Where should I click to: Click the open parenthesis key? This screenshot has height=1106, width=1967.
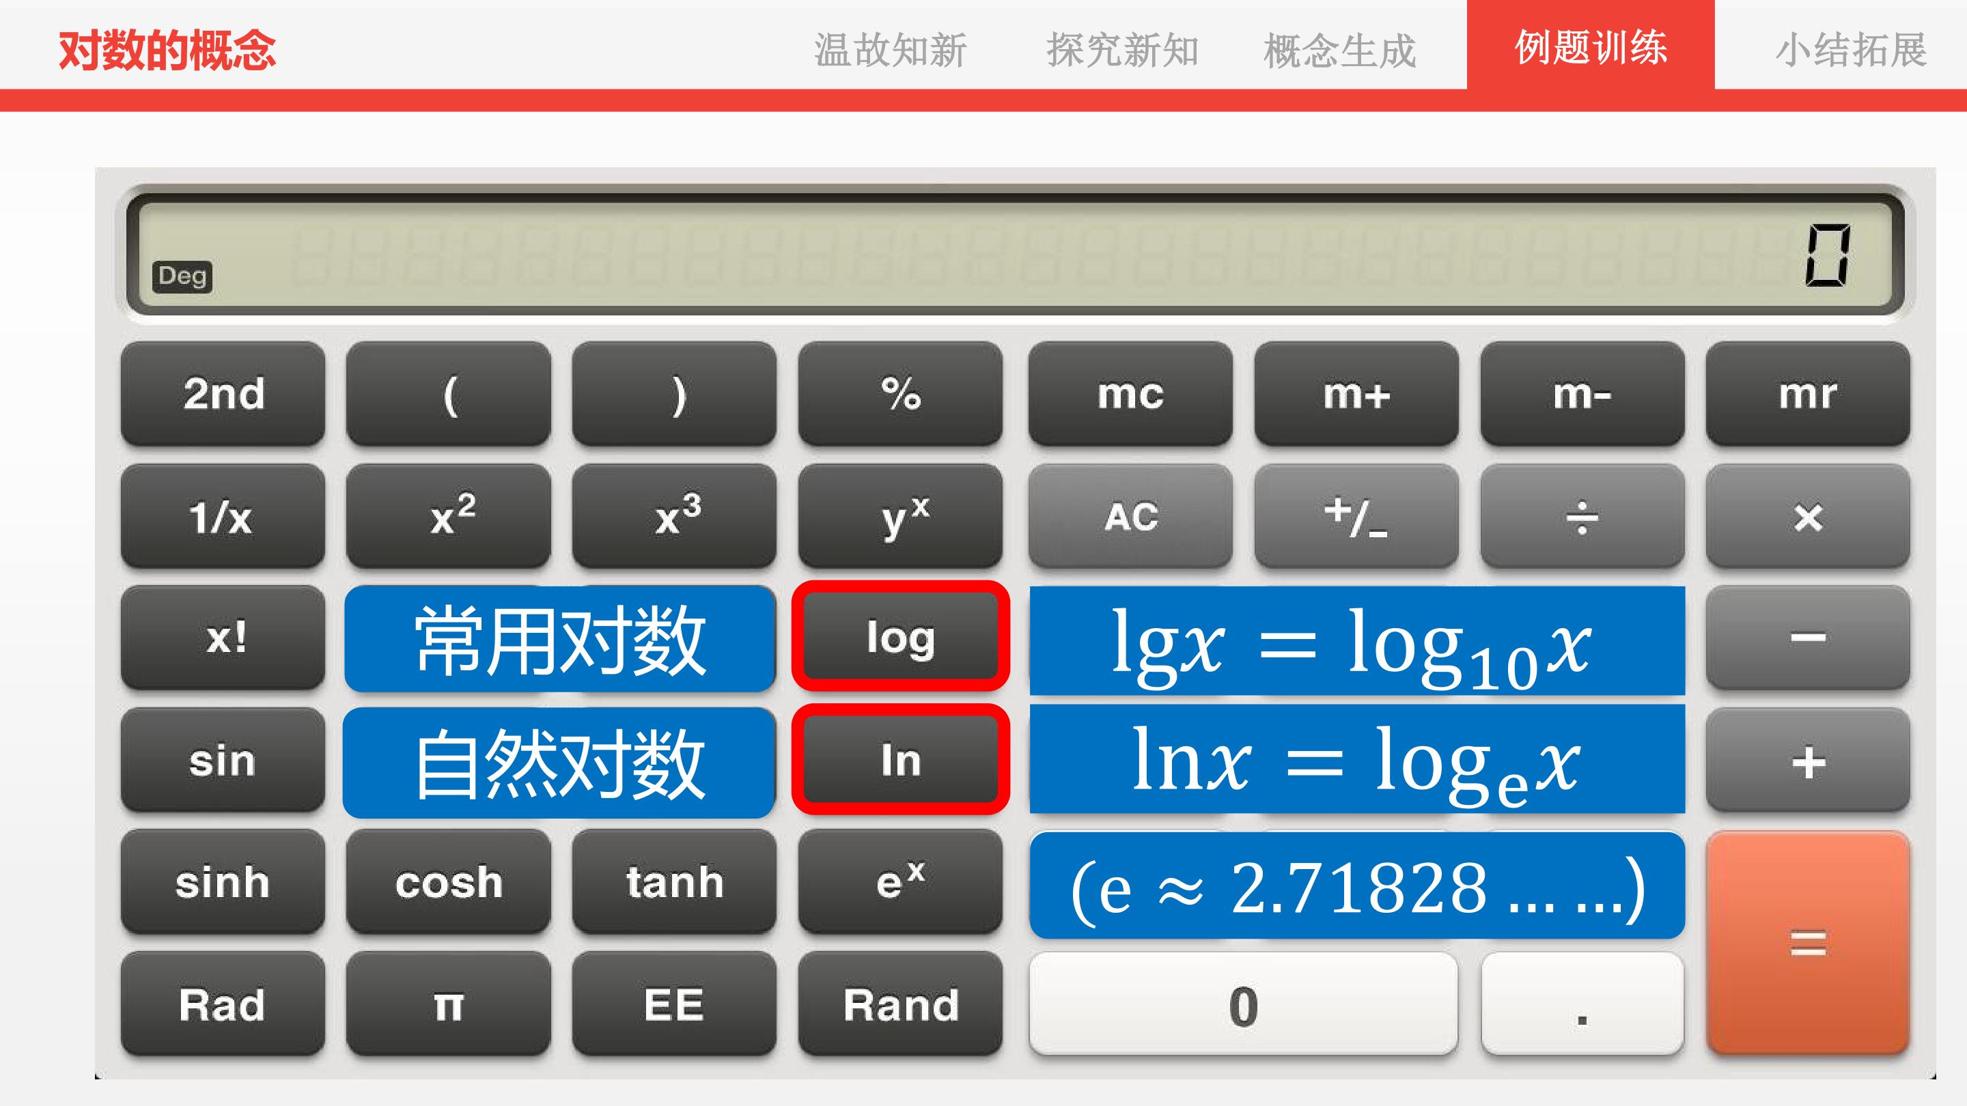(449, 394)
